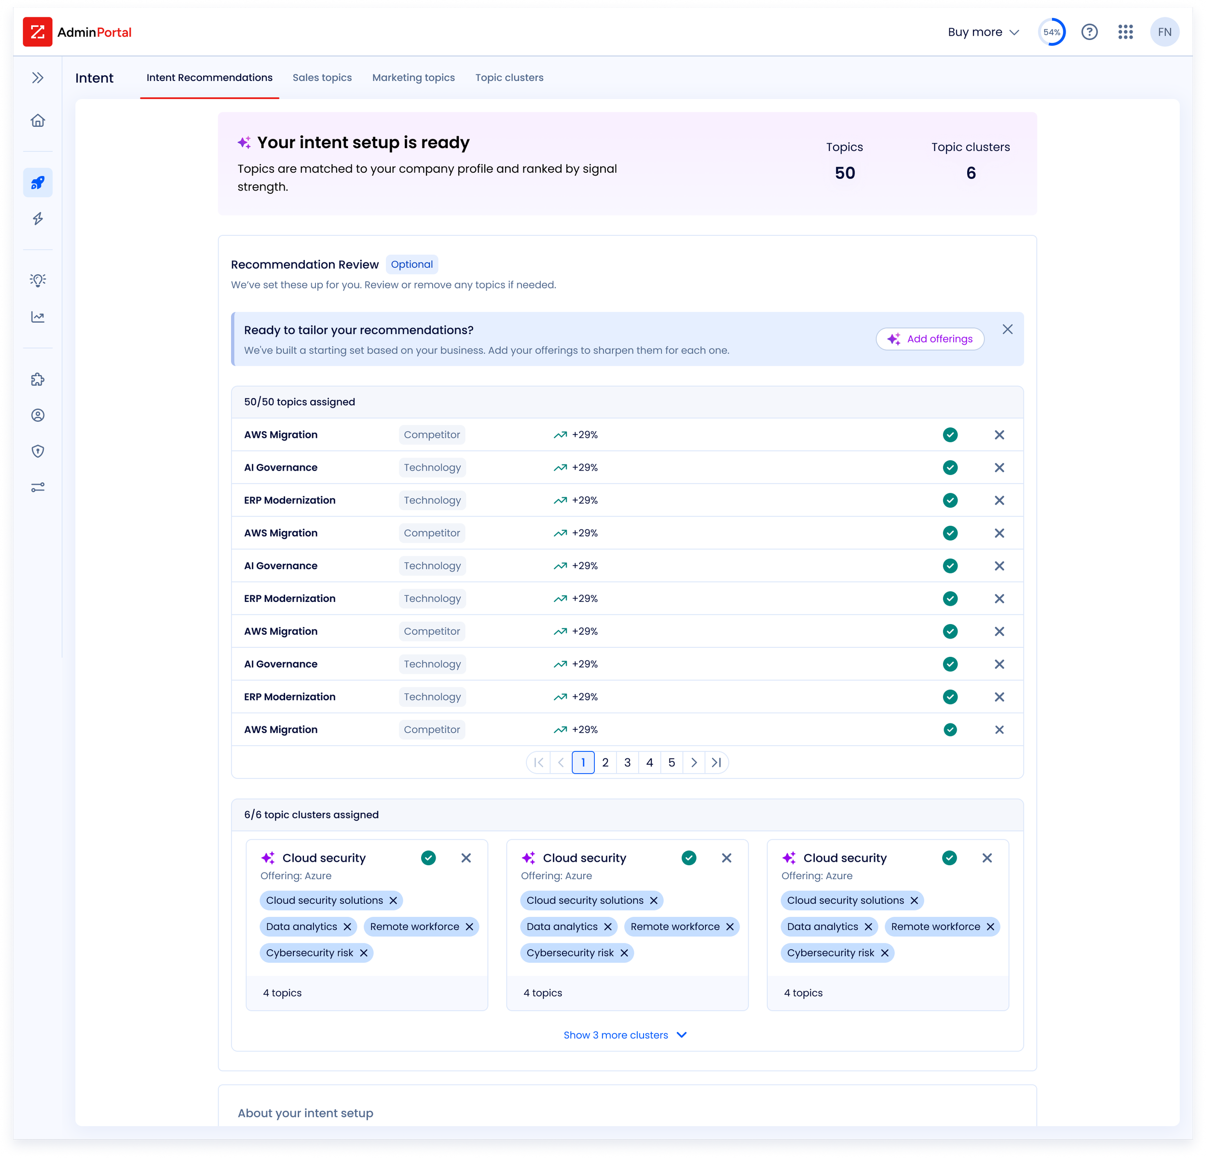Viewport: 1206px width, 1158px height.
Task: Go to the next page of topics
Action: tap(694, 763)
